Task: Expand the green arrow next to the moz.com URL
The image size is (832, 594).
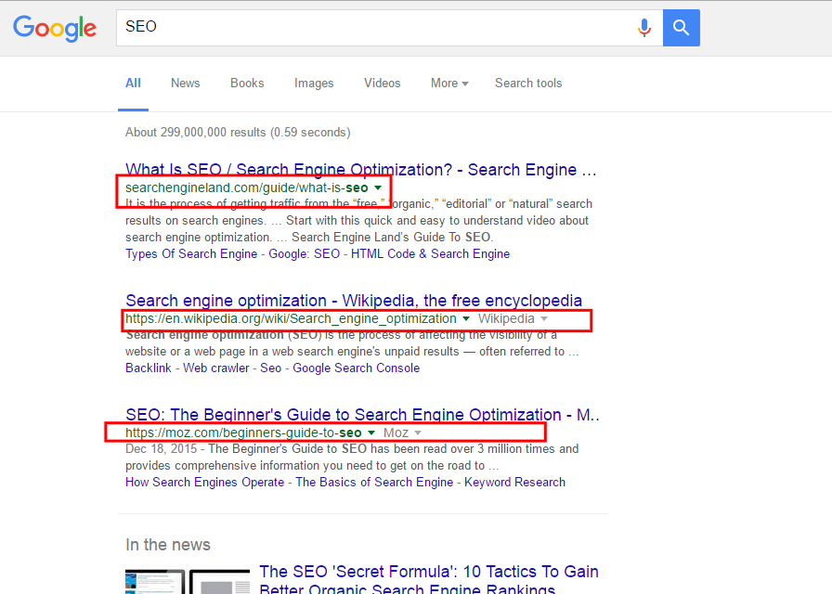Action: coord(371,433)
